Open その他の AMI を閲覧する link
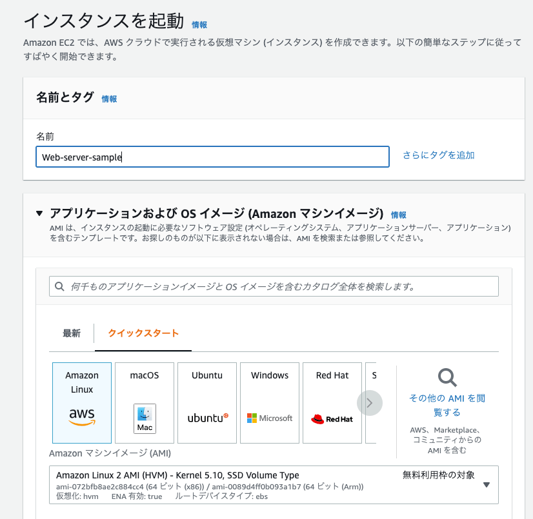This screenshot has height=519, width=533. coord(447,405)
